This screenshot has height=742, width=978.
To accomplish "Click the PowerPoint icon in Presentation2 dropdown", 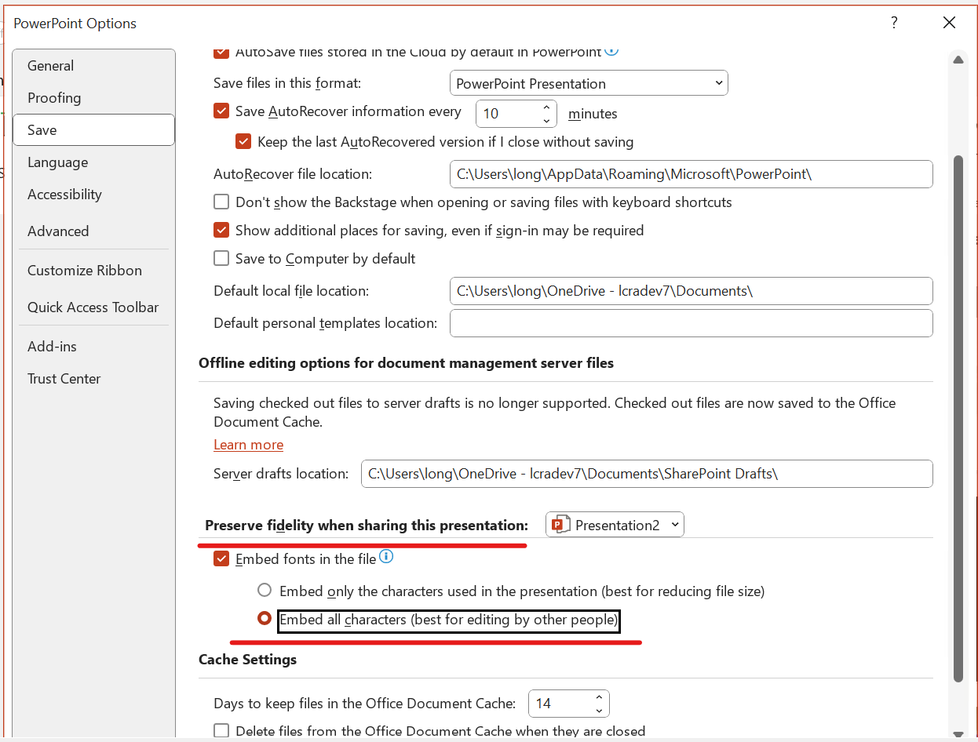I will 560,525.
